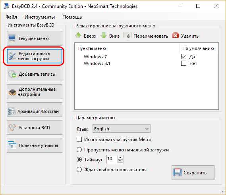Click the green Вверх up arrow icon
This screenshot has width=226, height=195.
[x=78, y=35]
